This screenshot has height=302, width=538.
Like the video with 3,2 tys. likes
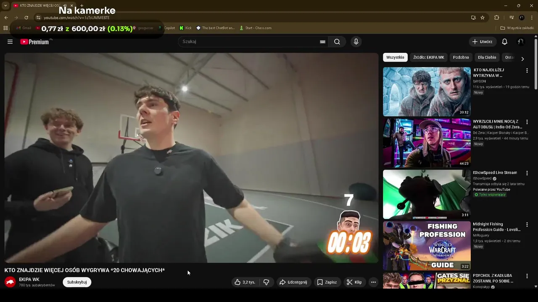point(245,282)
